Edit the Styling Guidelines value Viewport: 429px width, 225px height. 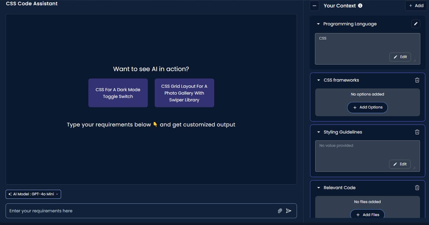[x=400, y=164]
